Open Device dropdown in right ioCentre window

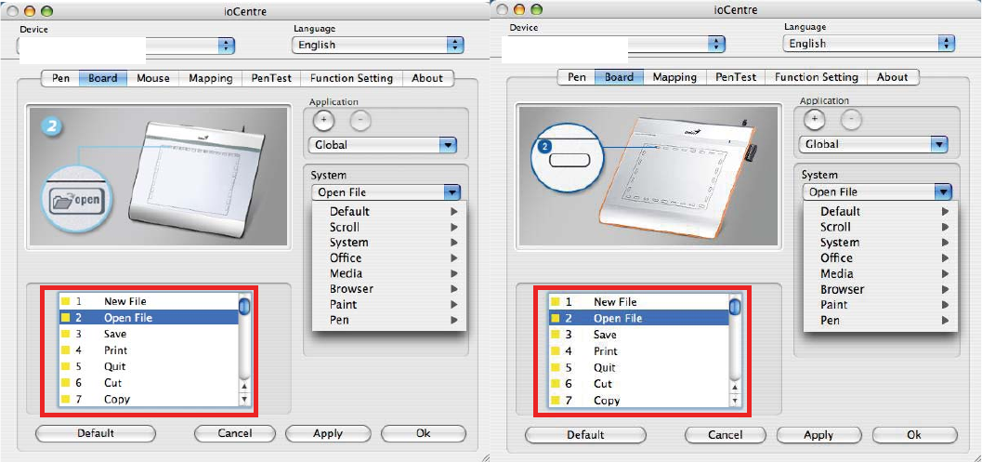(x=616, y=44)
